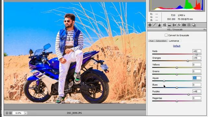Image resolution: width=208 pixels, height=117 pixels.
Task: Open the Effects fx panel icon
Action: (179, 25)
